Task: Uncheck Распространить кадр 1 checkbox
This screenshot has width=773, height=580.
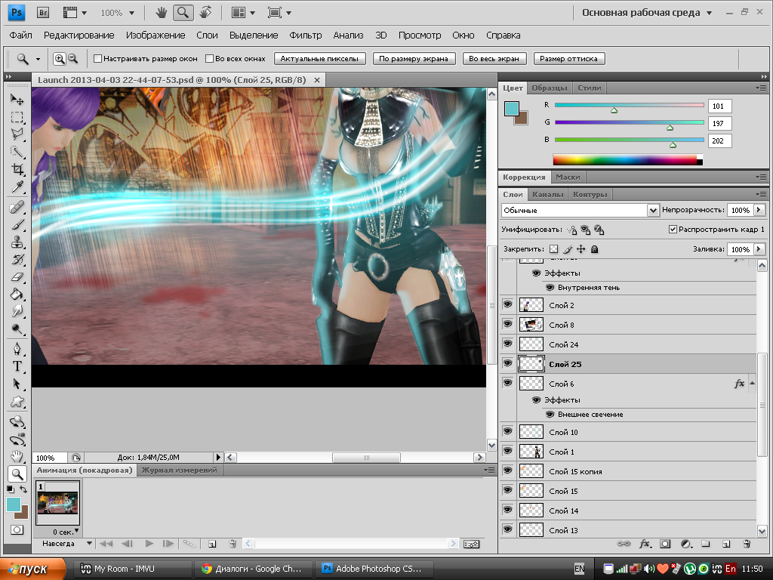Action: [x=673, y=230]
